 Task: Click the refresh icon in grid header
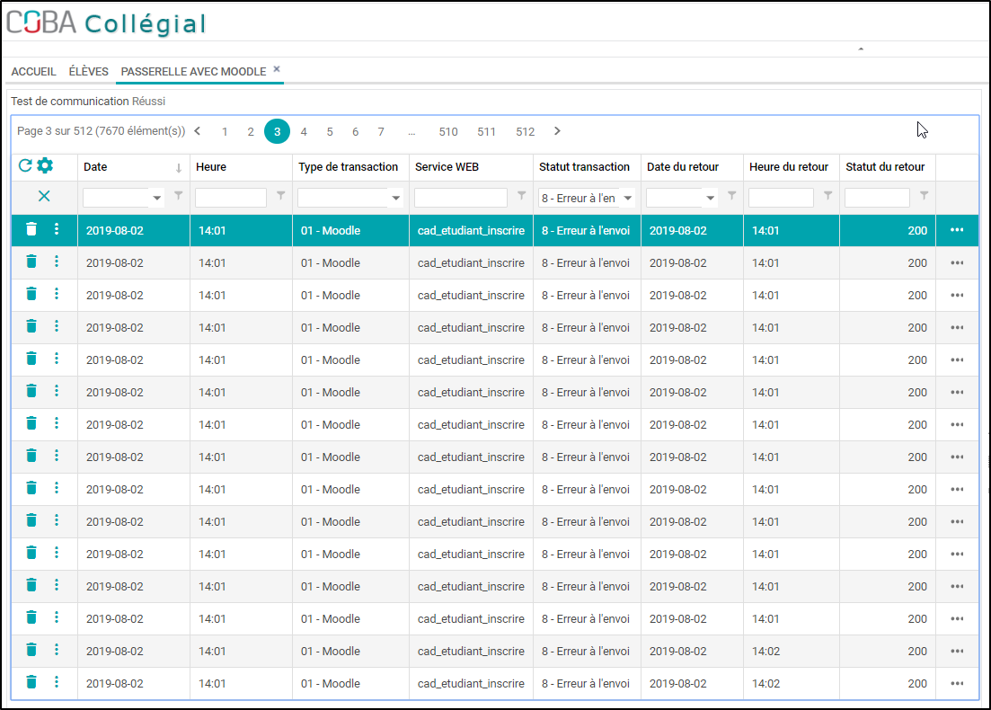click(25, 166)
